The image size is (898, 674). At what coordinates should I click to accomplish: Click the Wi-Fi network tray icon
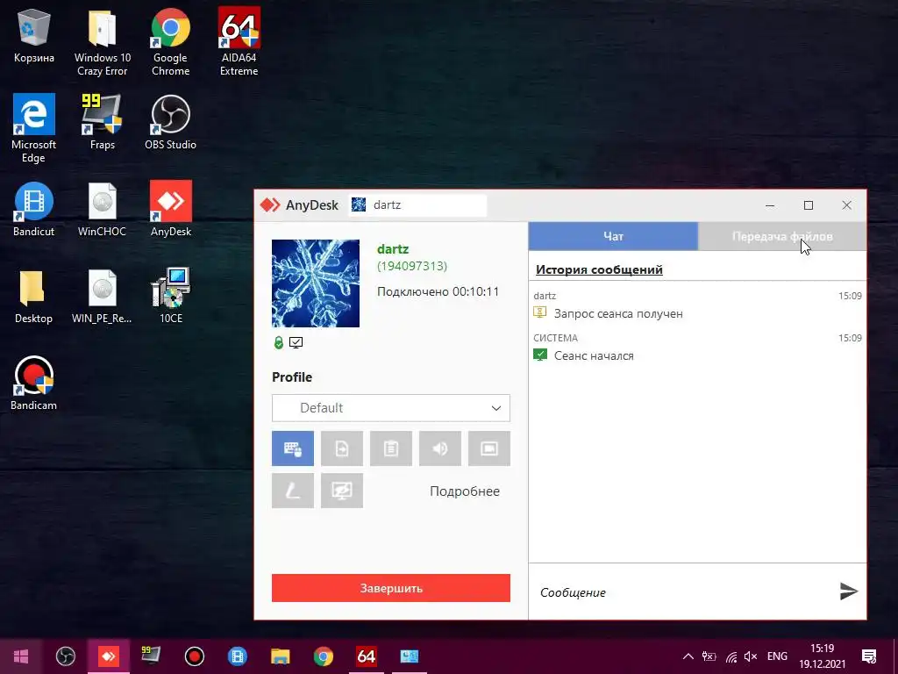(731, 656)
